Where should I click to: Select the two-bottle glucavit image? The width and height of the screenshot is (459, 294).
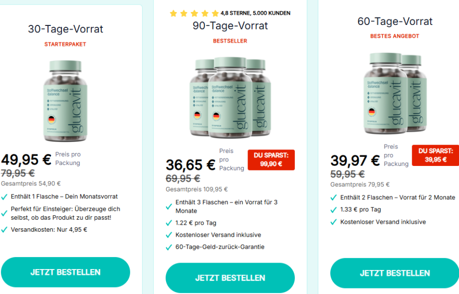click(x=395, y=93)
